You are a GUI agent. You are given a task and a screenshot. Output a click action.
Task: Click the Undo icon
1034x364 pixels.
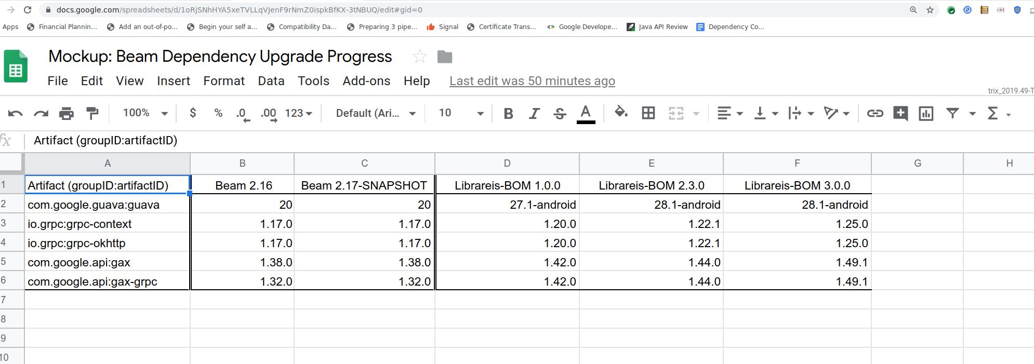click(16, 113)
